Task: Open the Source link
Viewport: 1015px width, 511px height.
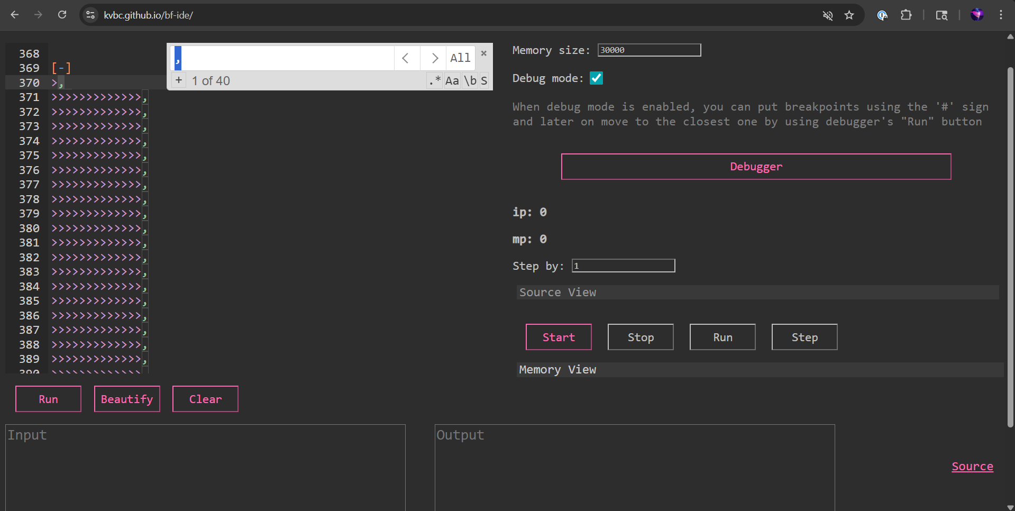Action: click(x=972, y=466)
